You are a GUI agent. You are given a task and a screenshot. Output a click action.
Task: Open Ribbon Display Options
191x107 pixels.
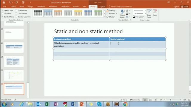click(x=168, y=2)
